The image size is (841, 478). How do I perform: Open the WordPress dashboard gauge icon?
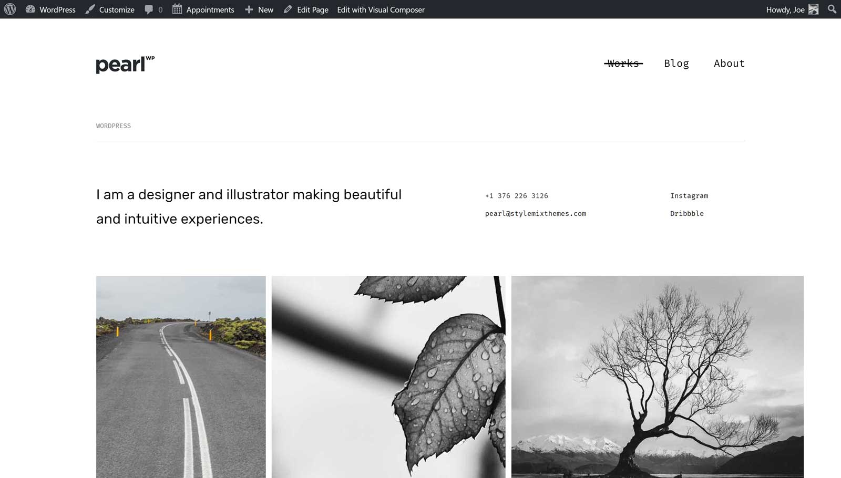30,9
